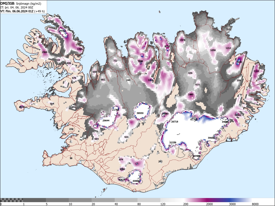Click the snow value 682
275x206 pixels.
[x=103, y=80]
